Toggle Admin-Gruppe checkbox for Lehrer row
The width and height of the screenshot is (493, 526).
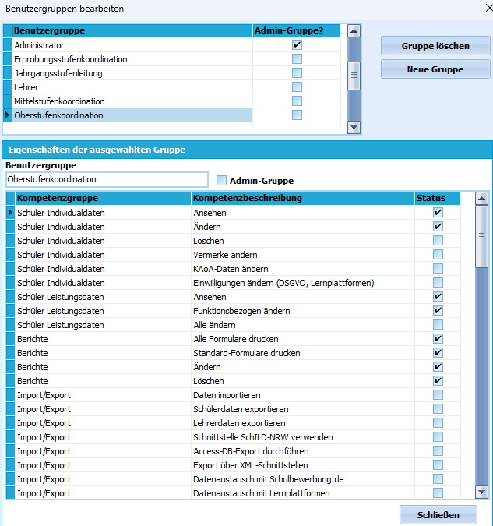[x=297, y=87]
